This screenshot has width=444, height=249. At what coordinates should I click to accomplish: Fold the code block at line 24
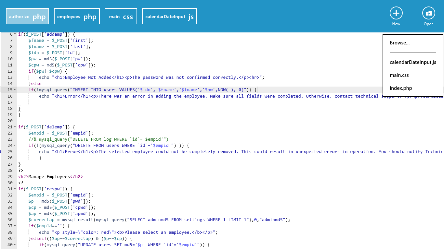pos(15,146)
